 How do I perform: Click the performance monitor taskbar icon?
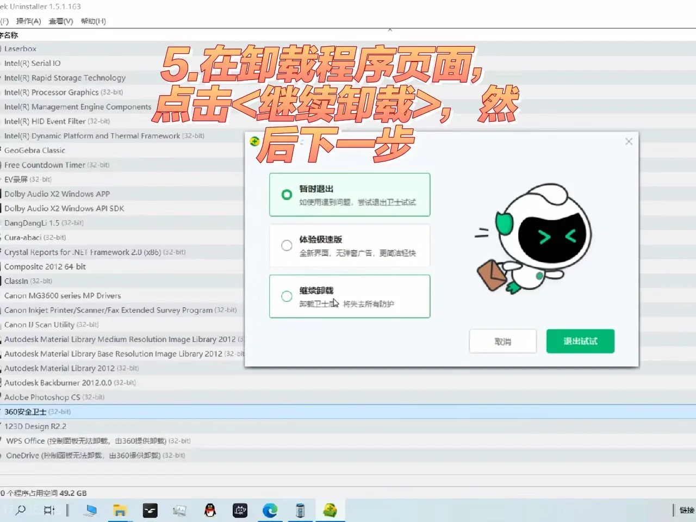[x=179, y=510]
